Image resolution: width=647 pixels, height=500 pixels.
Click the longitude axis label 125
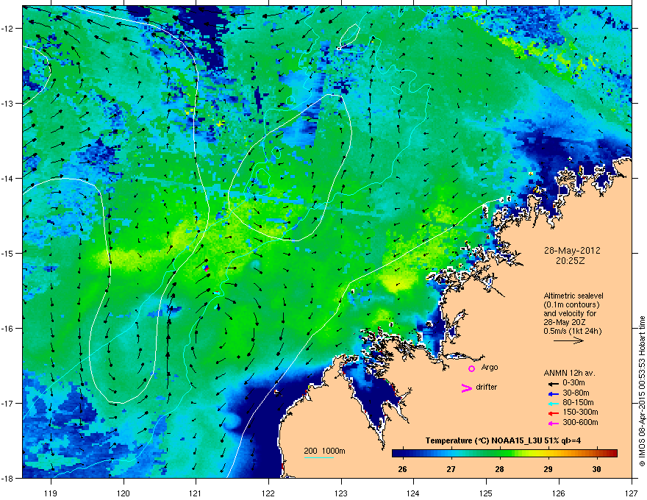click(x=486, y=493)
